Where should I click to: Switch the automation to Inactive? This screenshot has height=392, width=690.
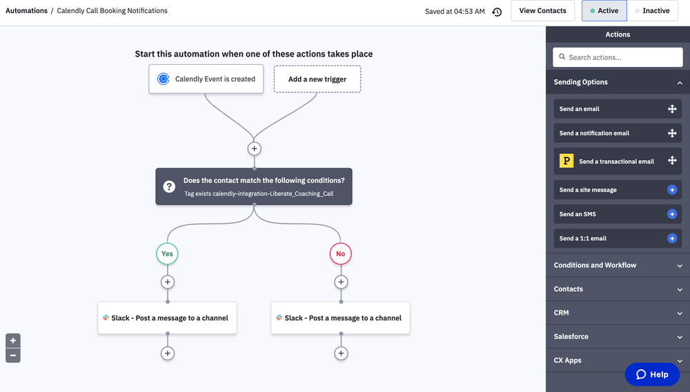pos(652,11)
